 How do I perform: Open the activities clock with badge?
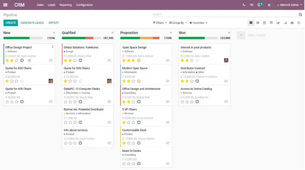260,5
